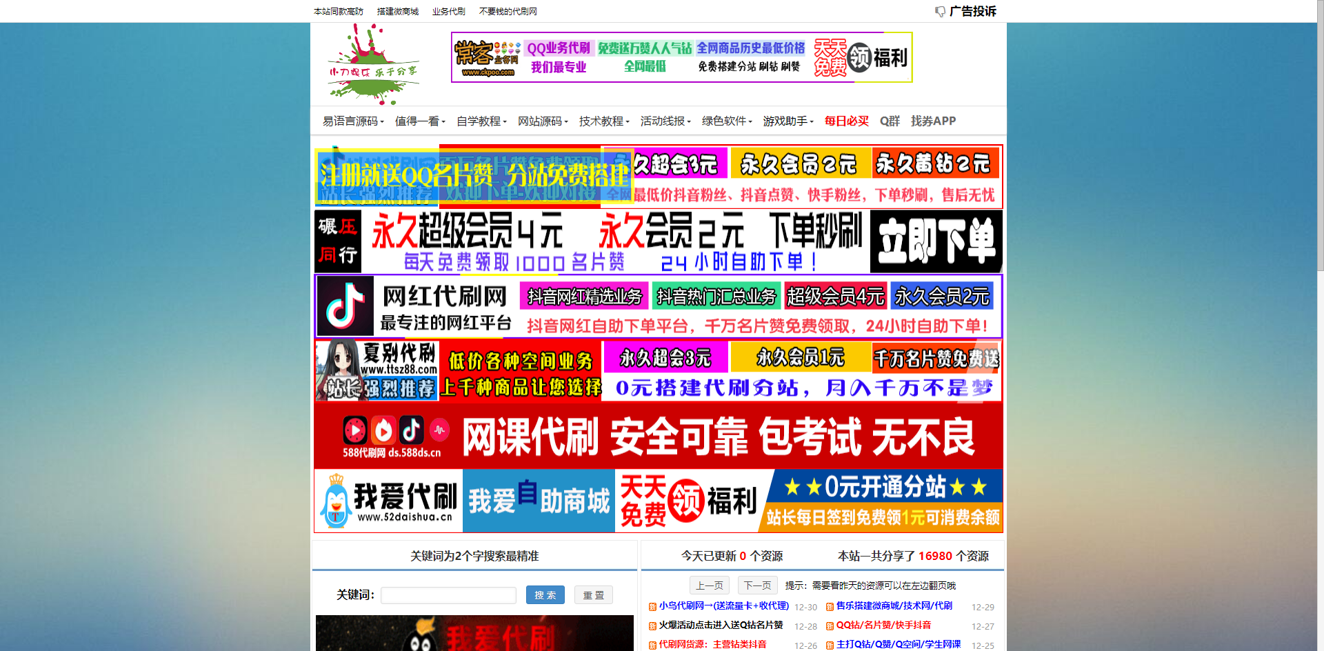This screenshot has height=651, width=1324.
Task: Click the first red app icon in 网课代刷 banner
Action: point(355,430)
